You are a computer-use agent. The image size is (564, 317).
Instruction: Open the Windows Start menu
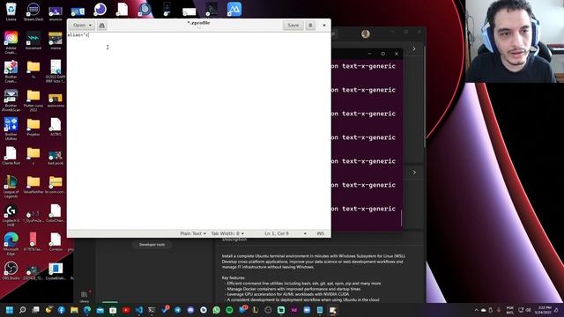click(x=10, y=310)
